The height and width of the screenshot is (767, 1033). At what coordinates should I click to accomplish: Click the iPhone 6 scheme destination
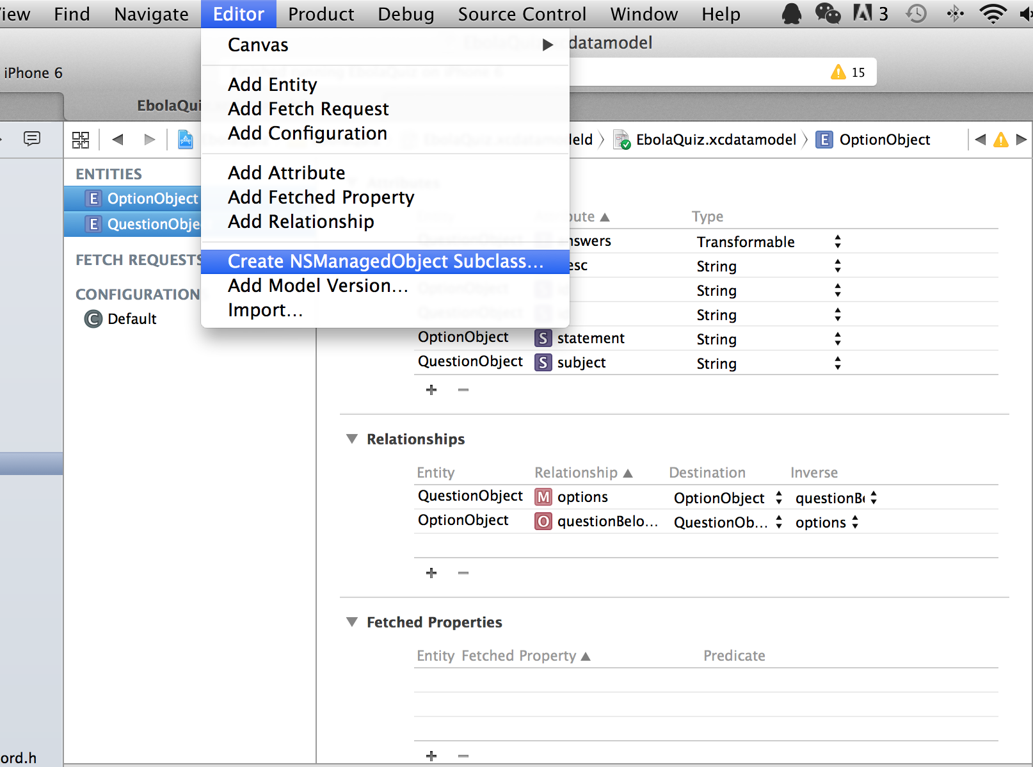(x=33, y=73)
